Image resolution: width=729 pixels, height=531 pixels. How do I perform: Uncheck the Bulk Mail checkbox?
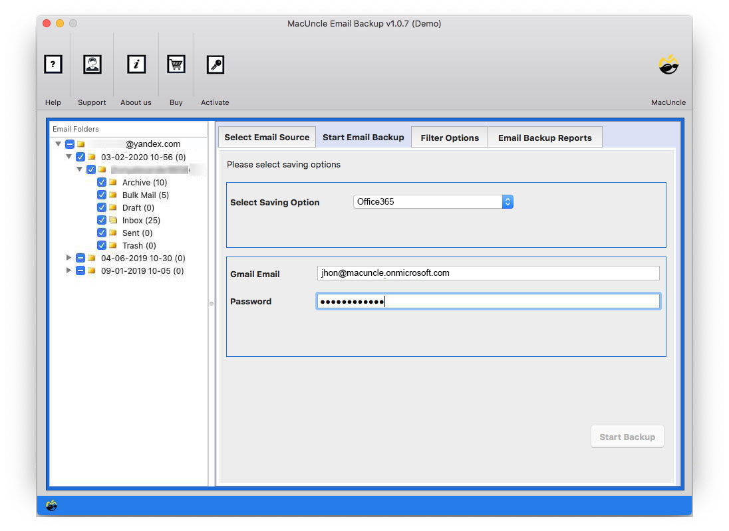[x=101, y=195]
